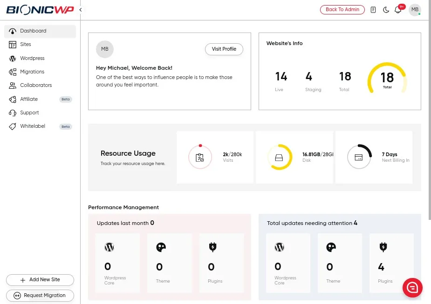Click the Total sites count 18 beside Staging
431x304 pixels.
[345, 77]
